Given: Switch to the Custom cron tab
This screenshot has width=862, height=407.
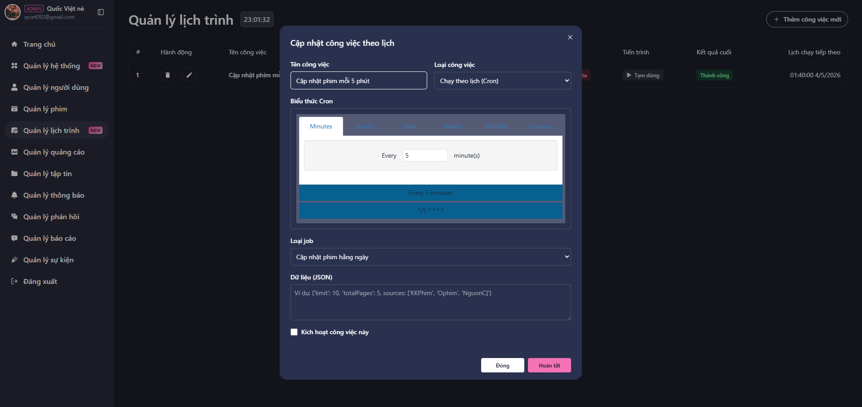Looking at the screenshot, I should coord(540,126).
